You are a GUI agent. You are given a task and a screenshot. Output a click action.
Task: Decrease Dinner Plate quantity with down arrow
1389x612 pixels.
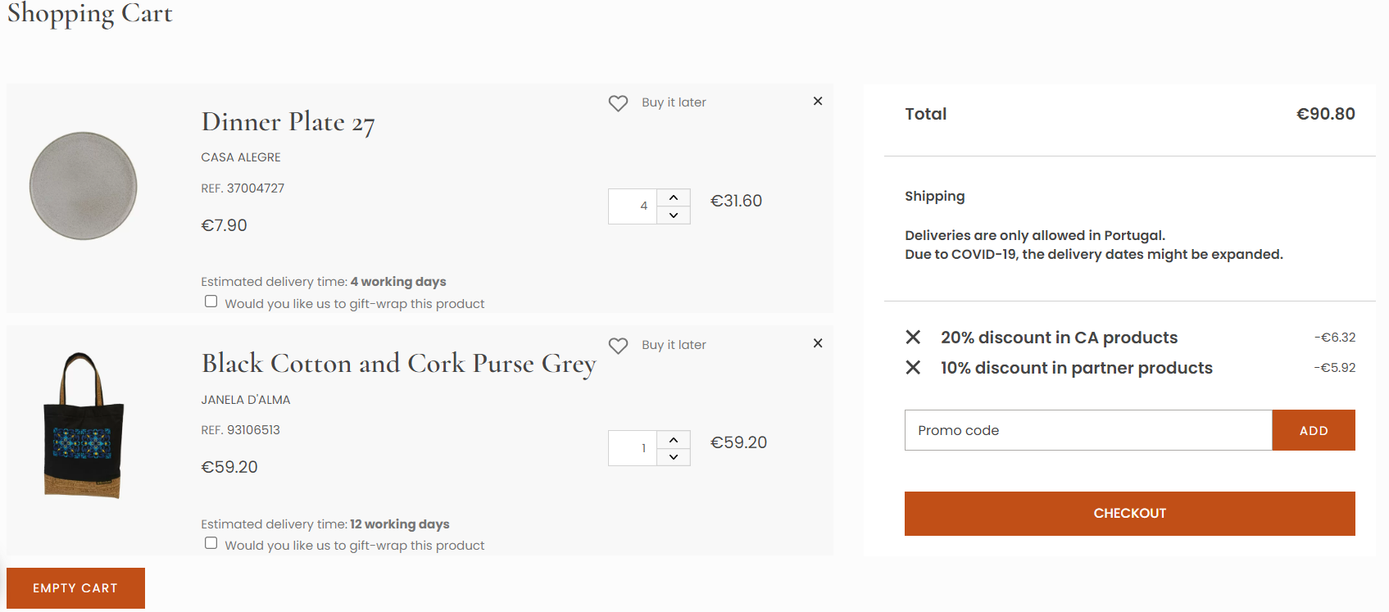point(674,215)
